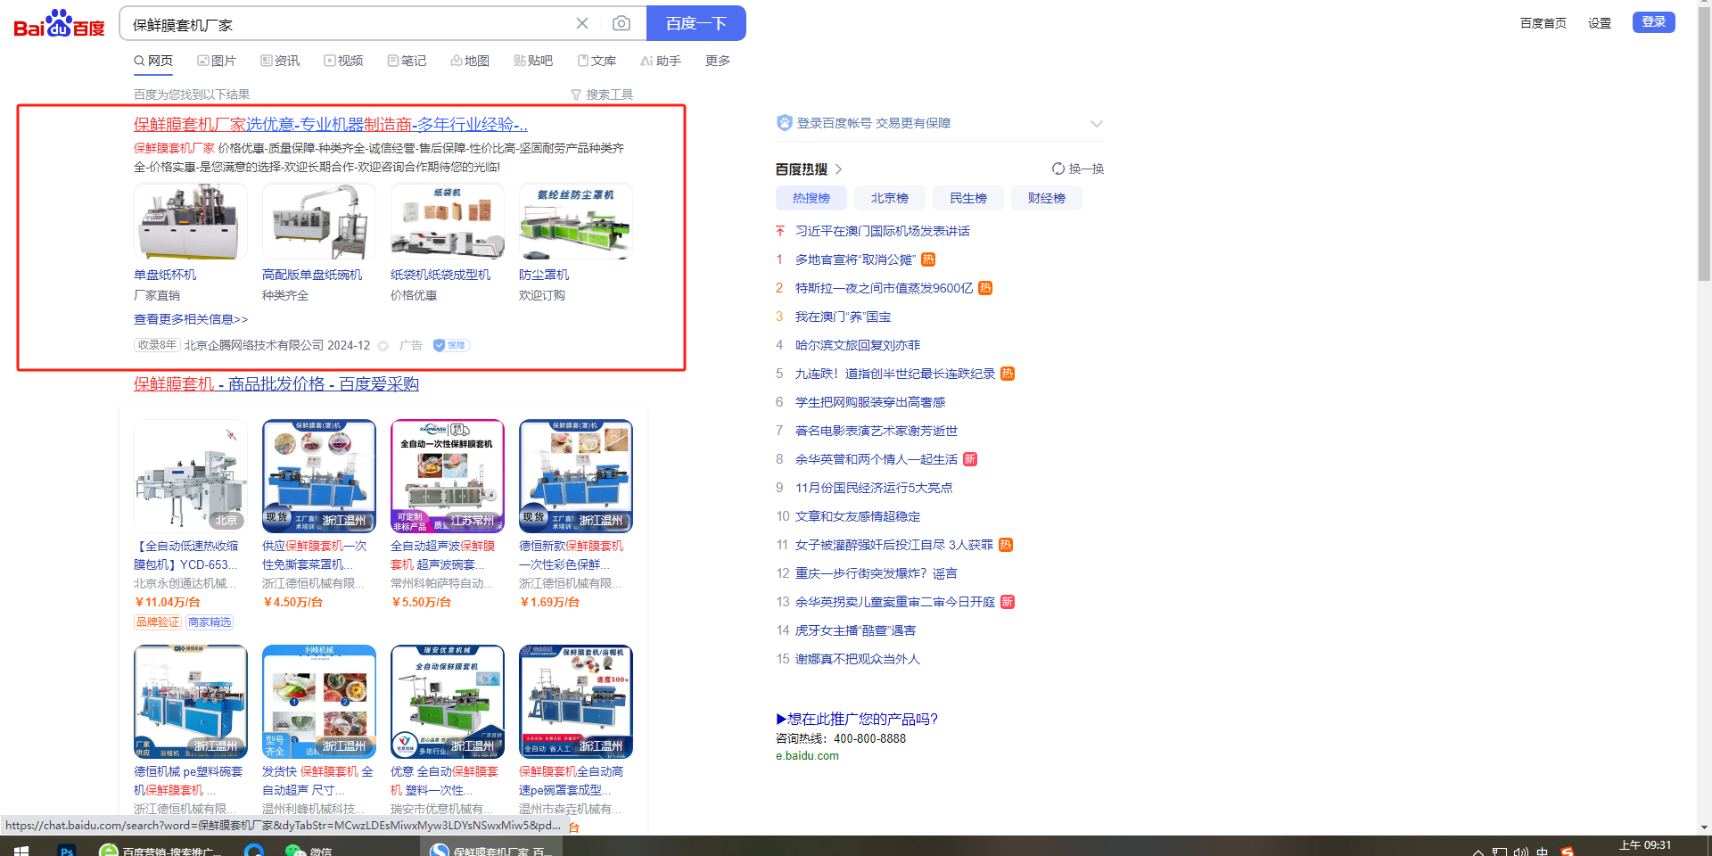Open the 更多 search categories menu
1712x856 pixels.
(717, 61)
